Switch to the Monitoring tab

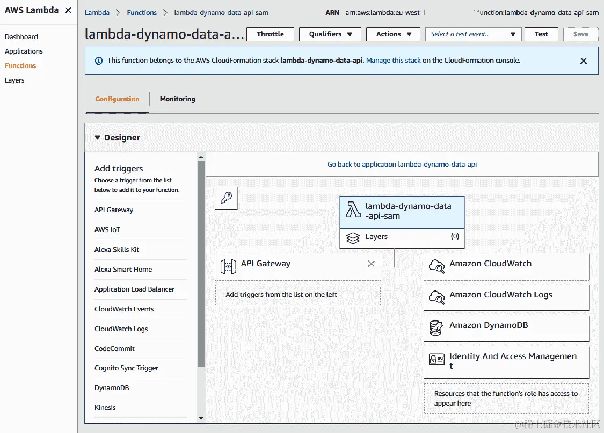click(178, 99)
